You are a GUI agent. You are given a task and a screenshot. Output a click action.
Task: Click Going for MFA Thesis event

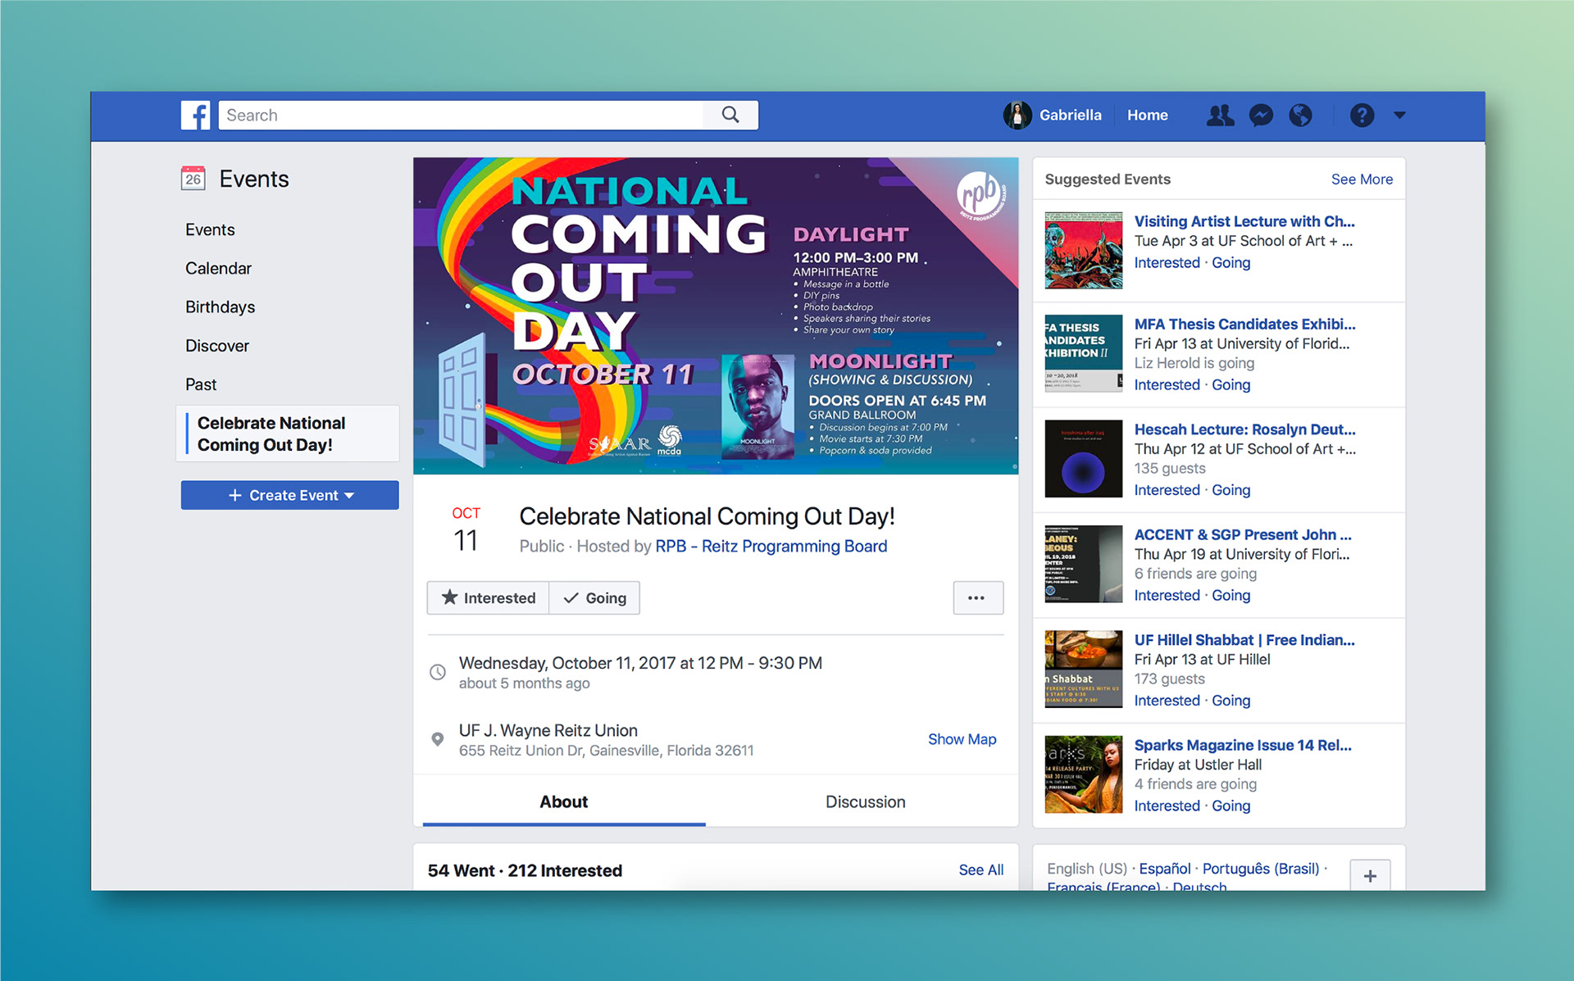pos(1231,384)
